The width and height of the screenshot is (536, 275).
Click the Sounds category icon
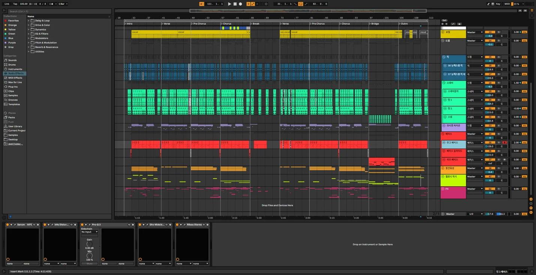[x=6, y=60]
